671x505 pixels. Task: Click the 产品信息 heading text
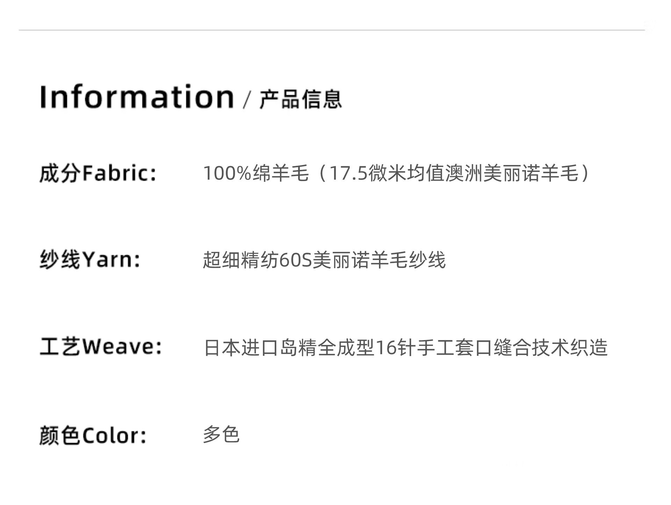click(x=300, y=99)
